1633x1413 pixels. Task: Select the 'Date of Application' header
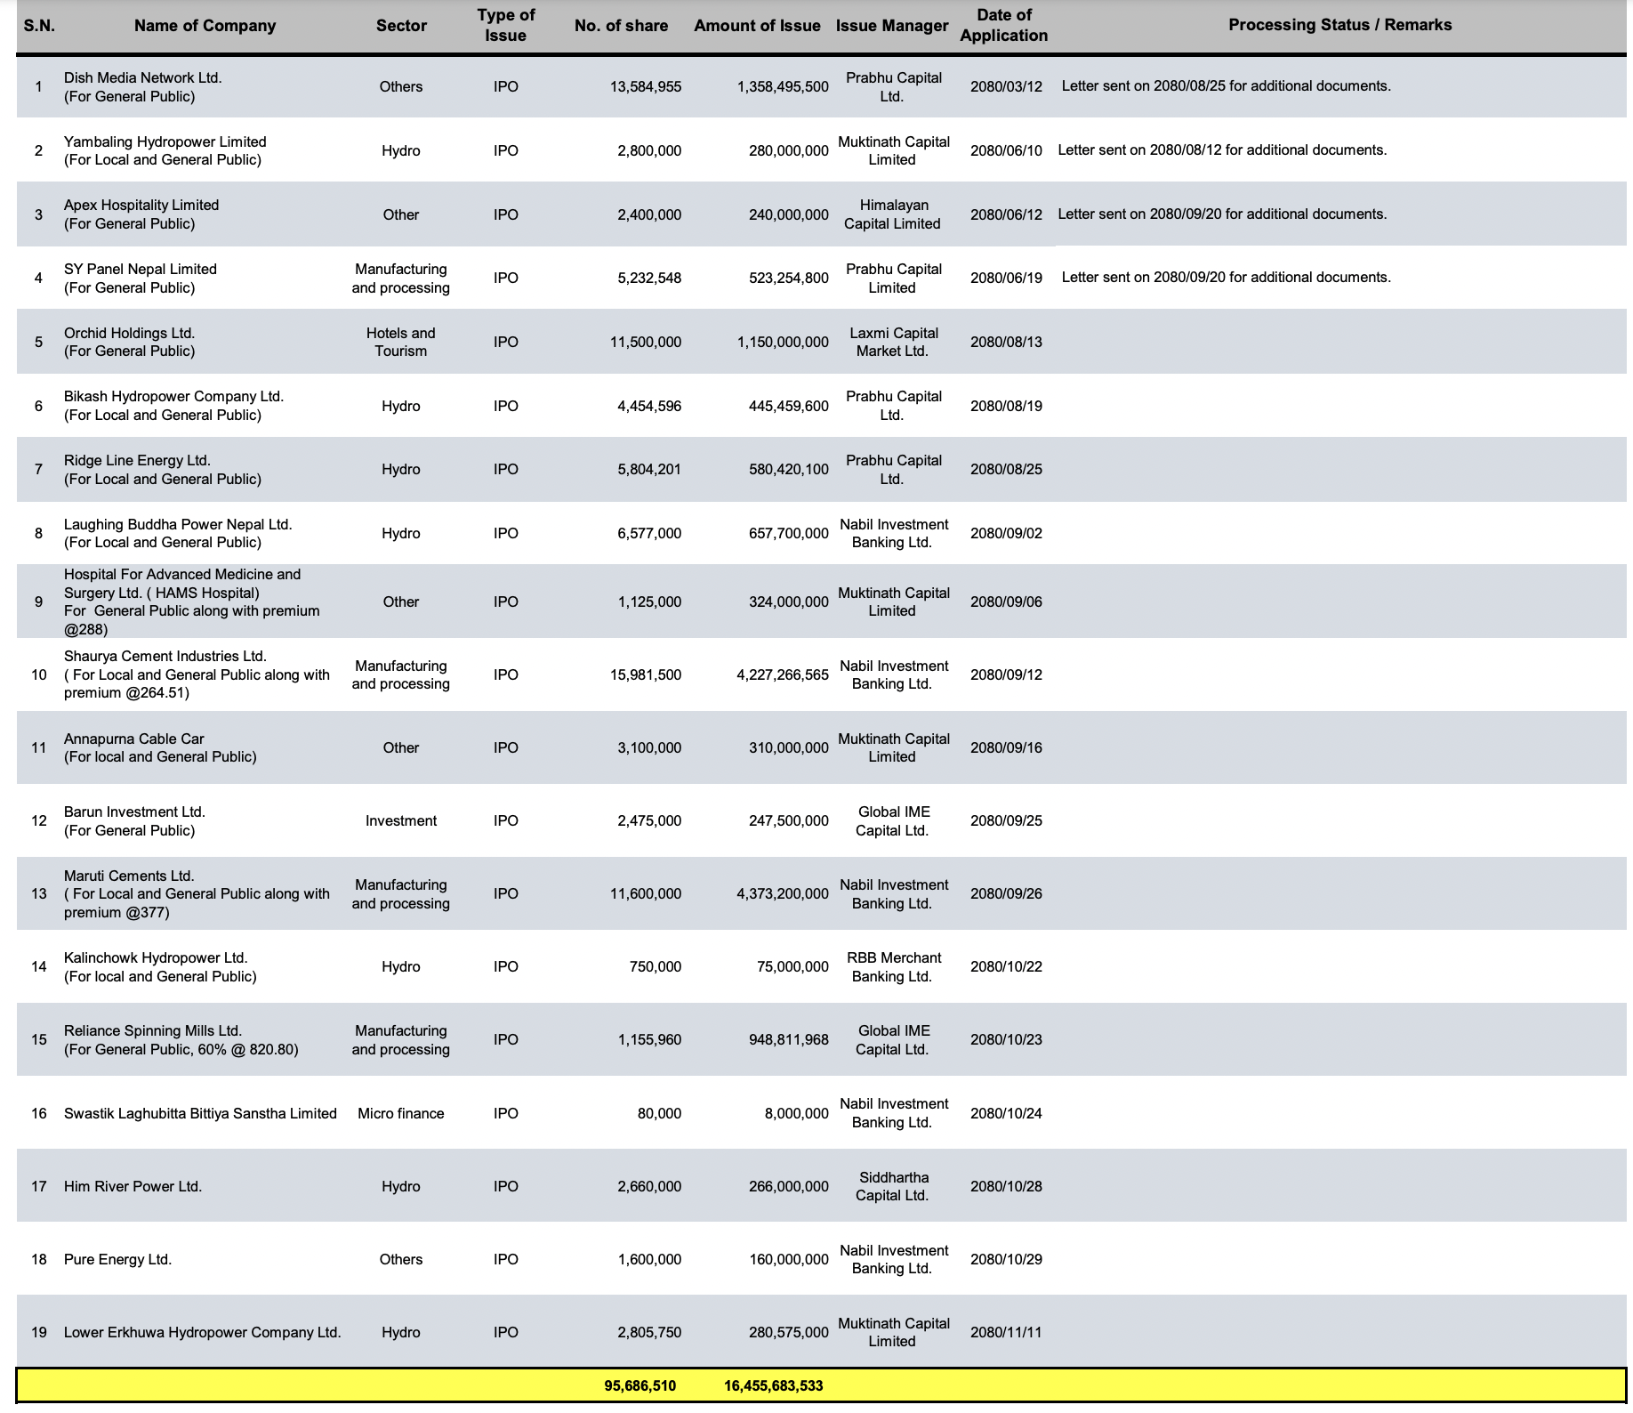tap(1003, 26)
